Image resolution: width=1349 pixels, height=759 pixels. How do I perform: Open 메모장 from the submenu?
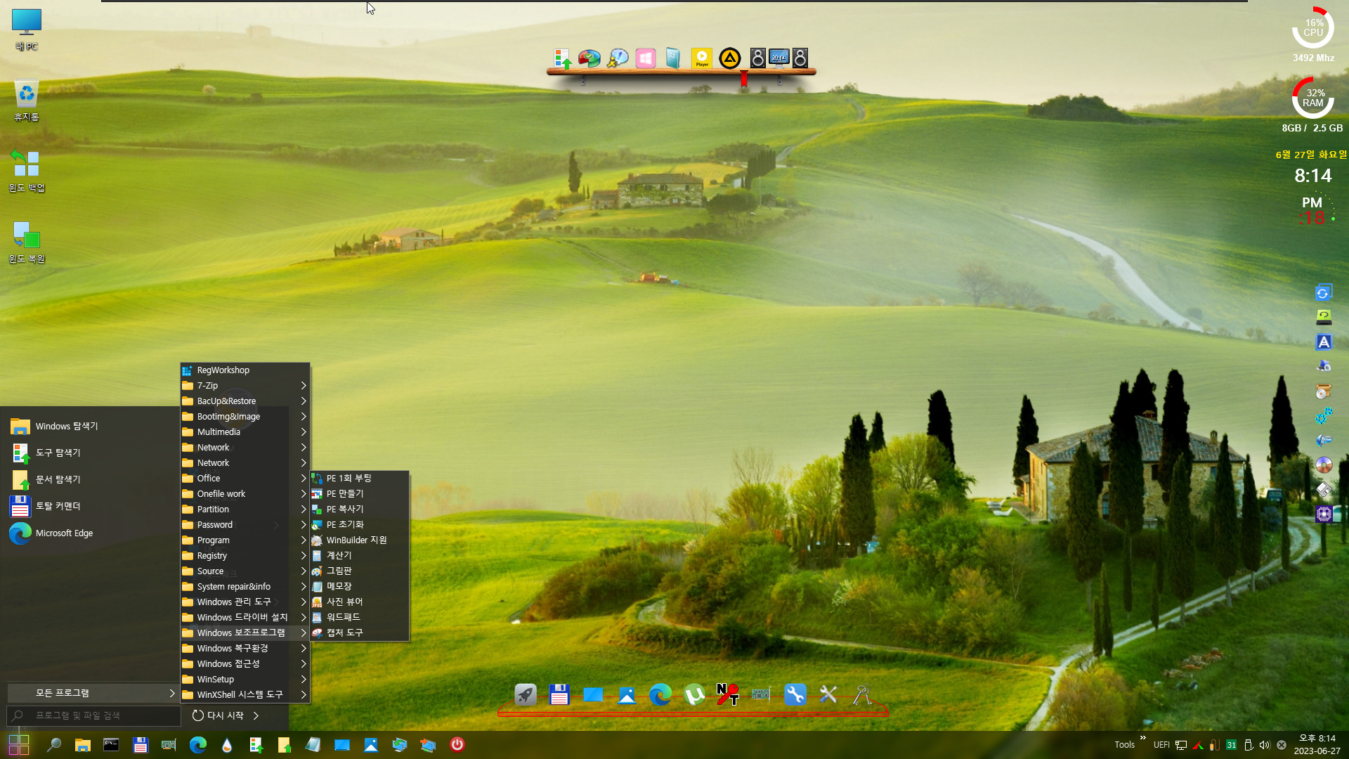(359, 586)
